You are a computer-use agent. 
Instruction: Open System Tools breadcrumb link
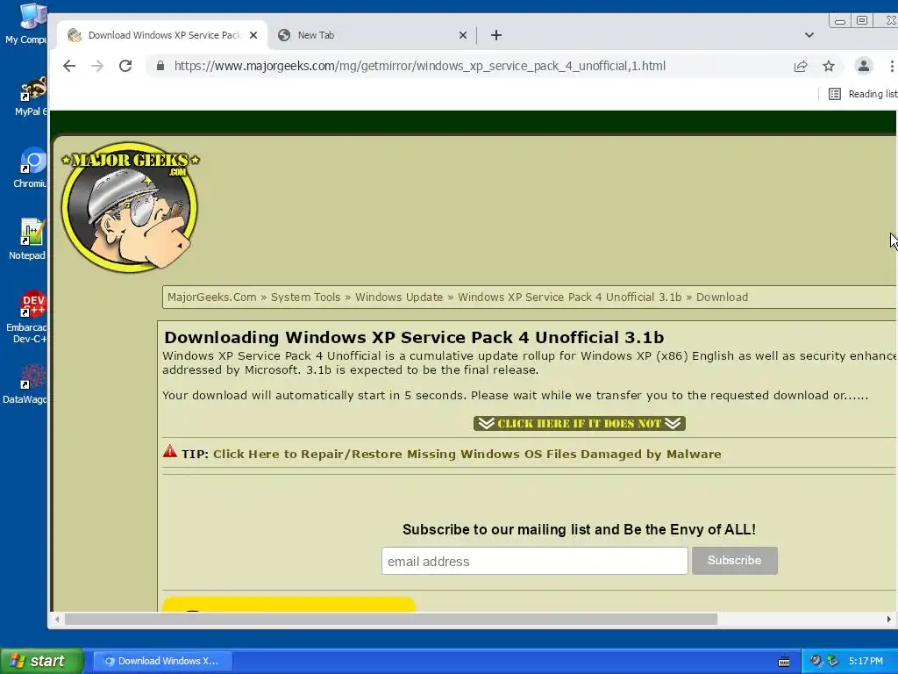click(305, 297)
